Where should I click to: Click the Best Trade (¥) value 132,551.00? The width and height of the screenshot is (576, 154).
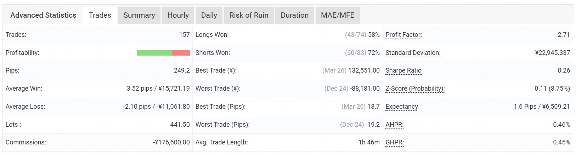click(364, 70)
